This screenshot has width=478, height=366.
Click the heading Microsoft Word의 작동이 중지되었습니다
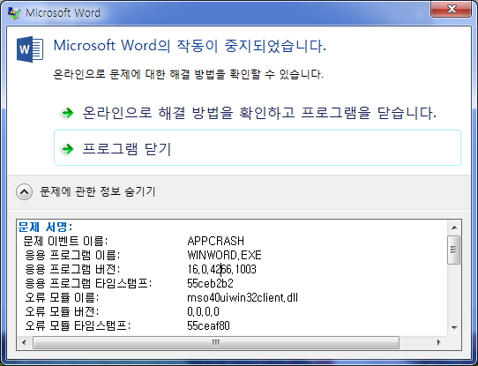[190, 46]
